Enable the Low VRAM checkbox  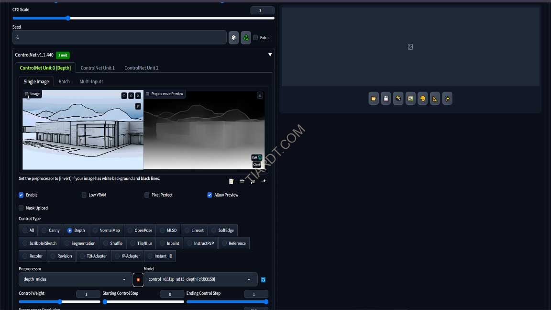84,195
